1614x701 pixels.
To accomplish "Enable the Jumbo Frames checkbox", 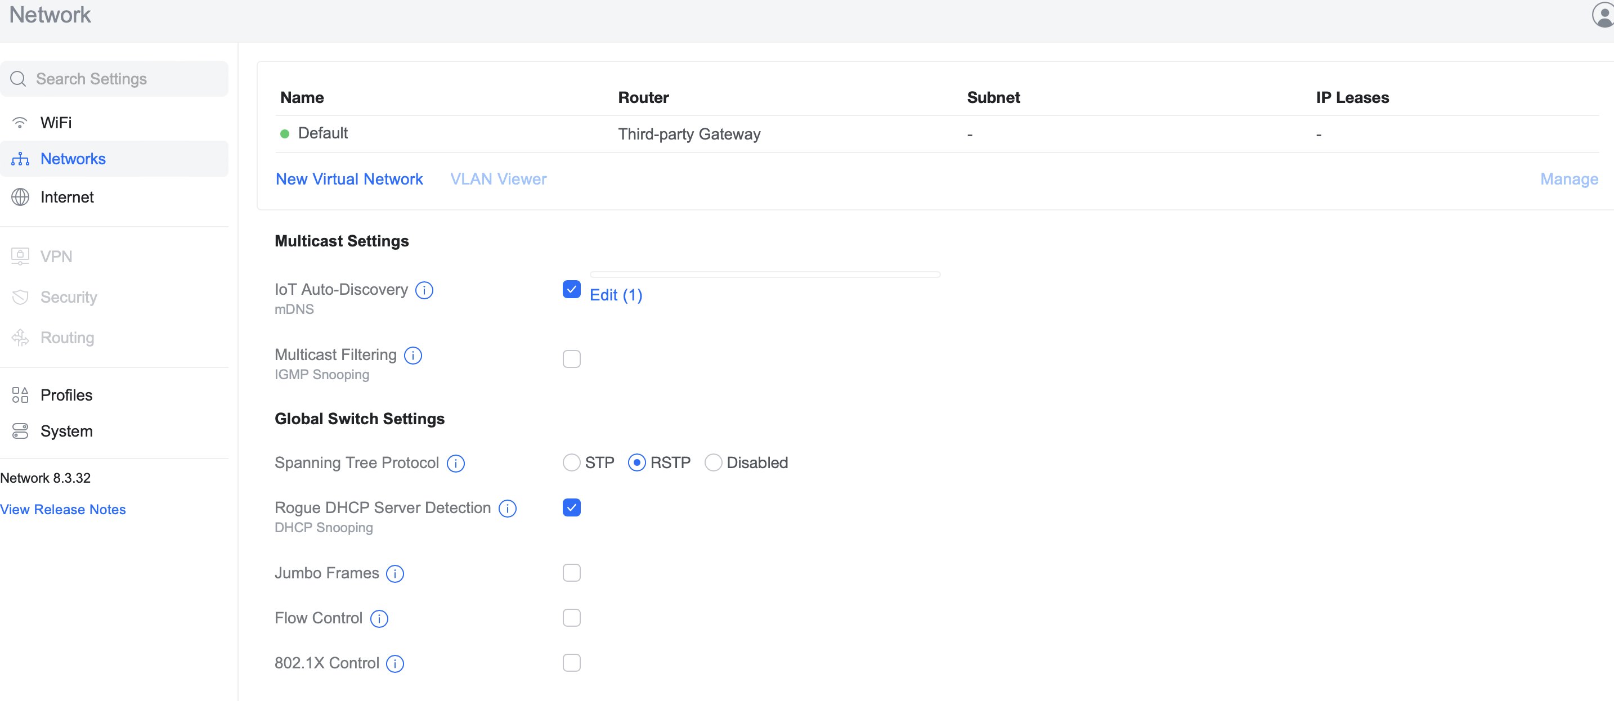I will 571,573.
